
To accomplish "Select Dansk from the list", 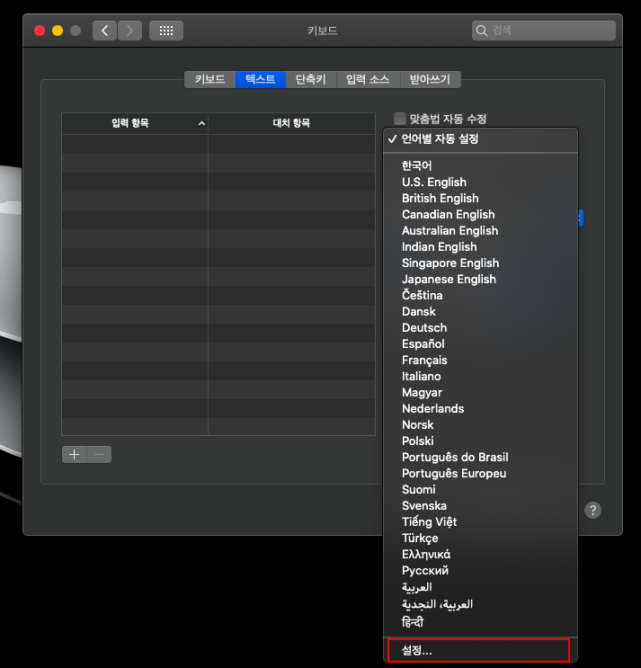I will coord(480,311).
